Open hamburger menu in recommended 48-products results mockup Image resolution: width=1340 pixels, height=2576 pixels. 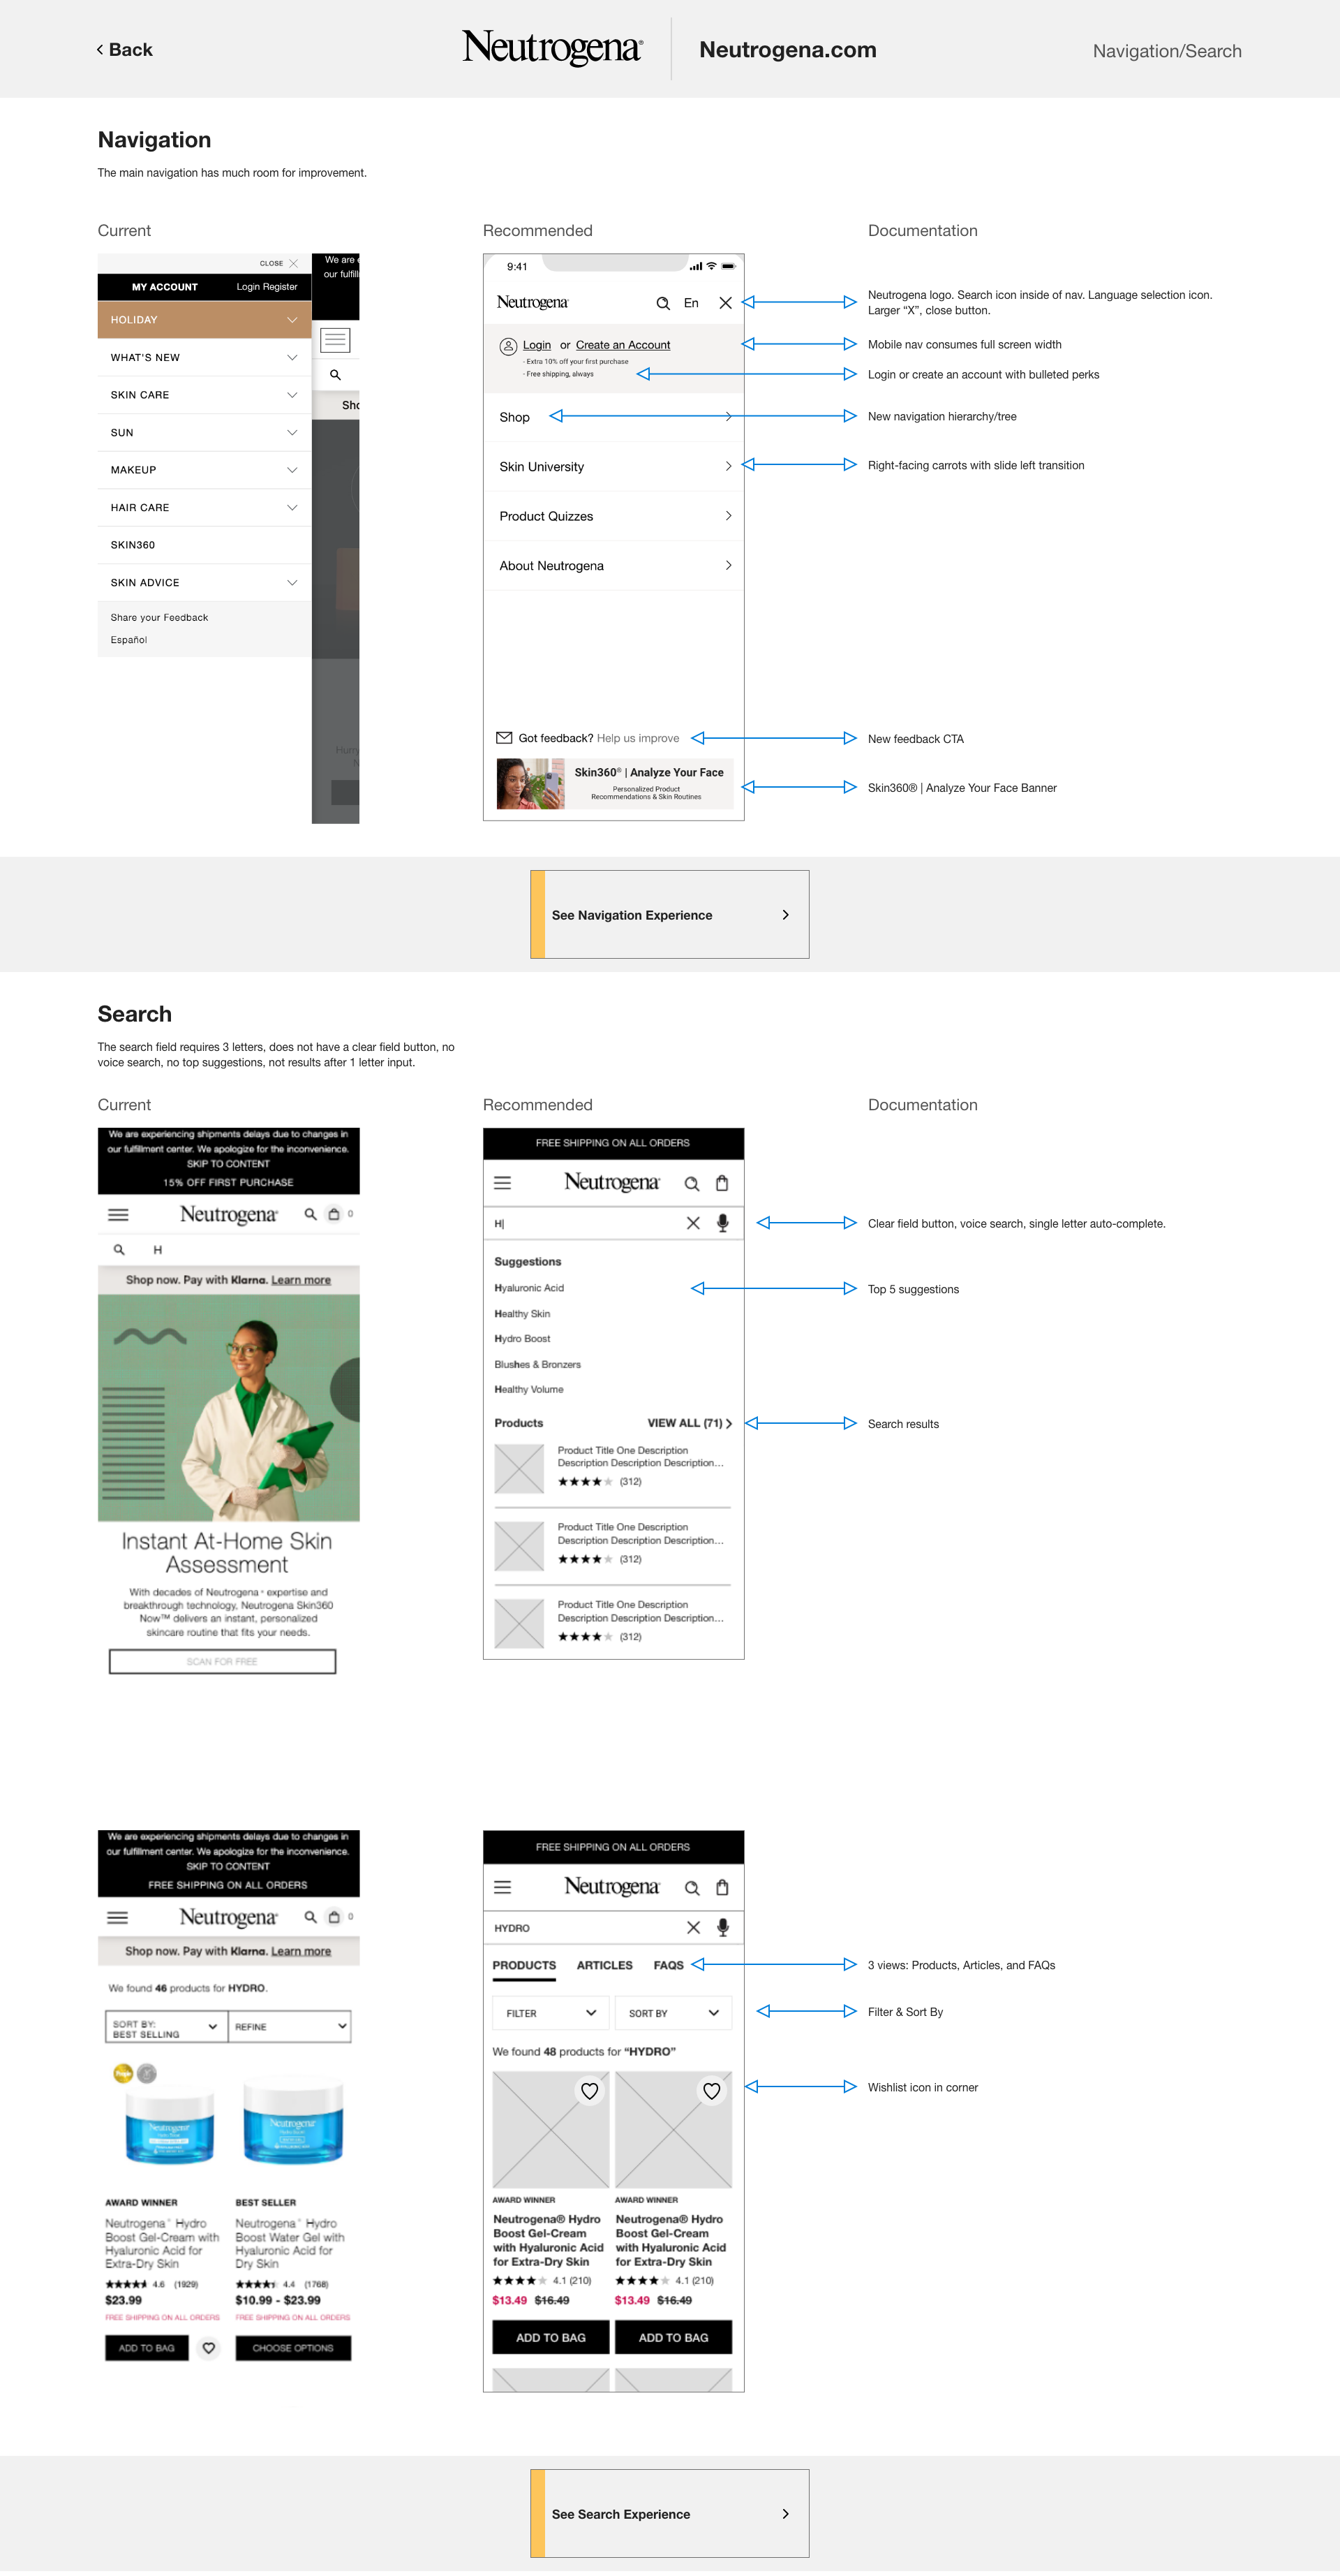[x=502, y=1887]
